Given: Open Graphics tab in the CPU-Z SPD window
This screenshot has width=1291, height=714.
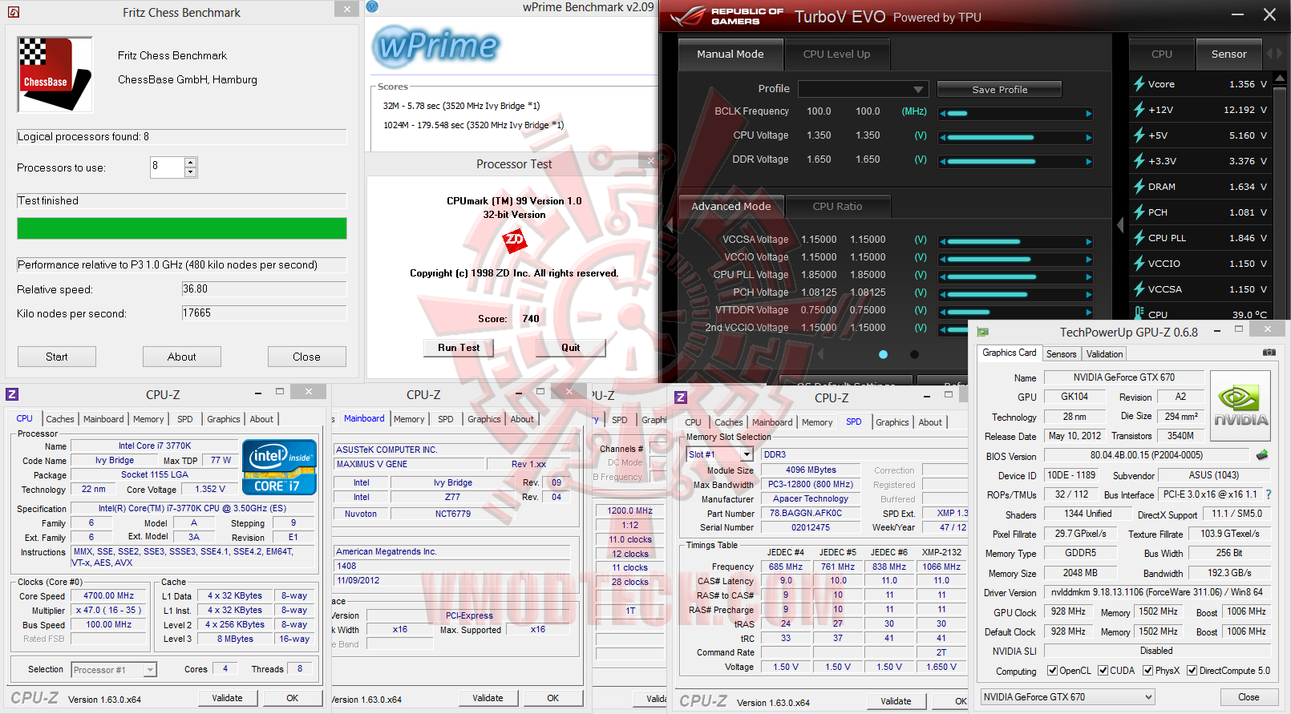Looking at the screenshot, I should [892, 422].
